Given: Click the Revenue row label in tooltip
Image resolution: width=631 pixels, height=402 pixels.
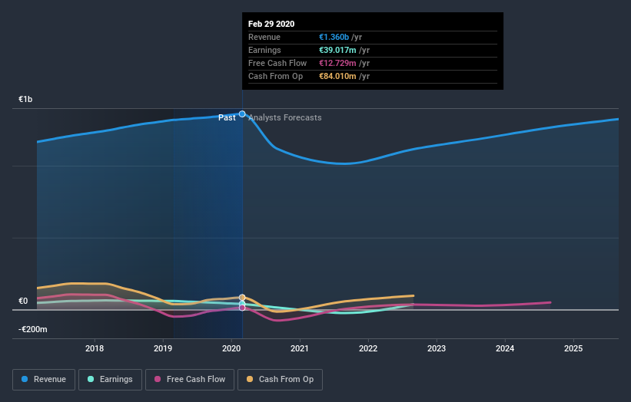Looking at the screenshot, I should tap(264, 37).
